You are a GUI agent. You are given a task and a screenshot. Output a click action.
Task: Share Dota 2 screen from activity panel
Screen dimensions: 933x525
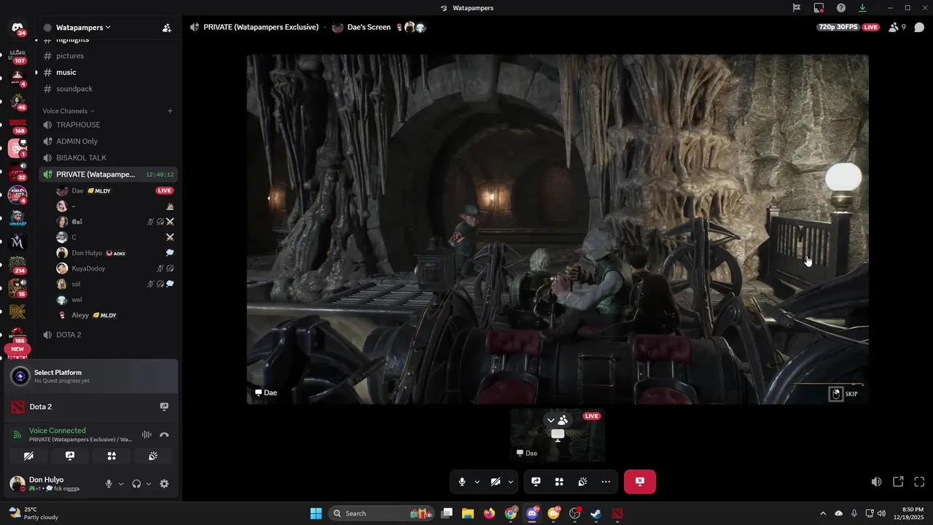(164, 407)
